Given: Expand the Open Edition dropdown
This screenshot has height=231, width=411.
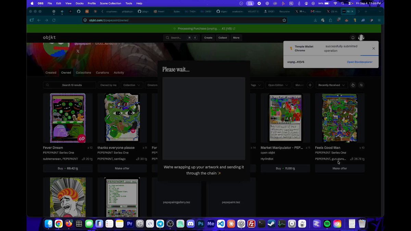Looking at the screenshot, I should pos(279,85).
